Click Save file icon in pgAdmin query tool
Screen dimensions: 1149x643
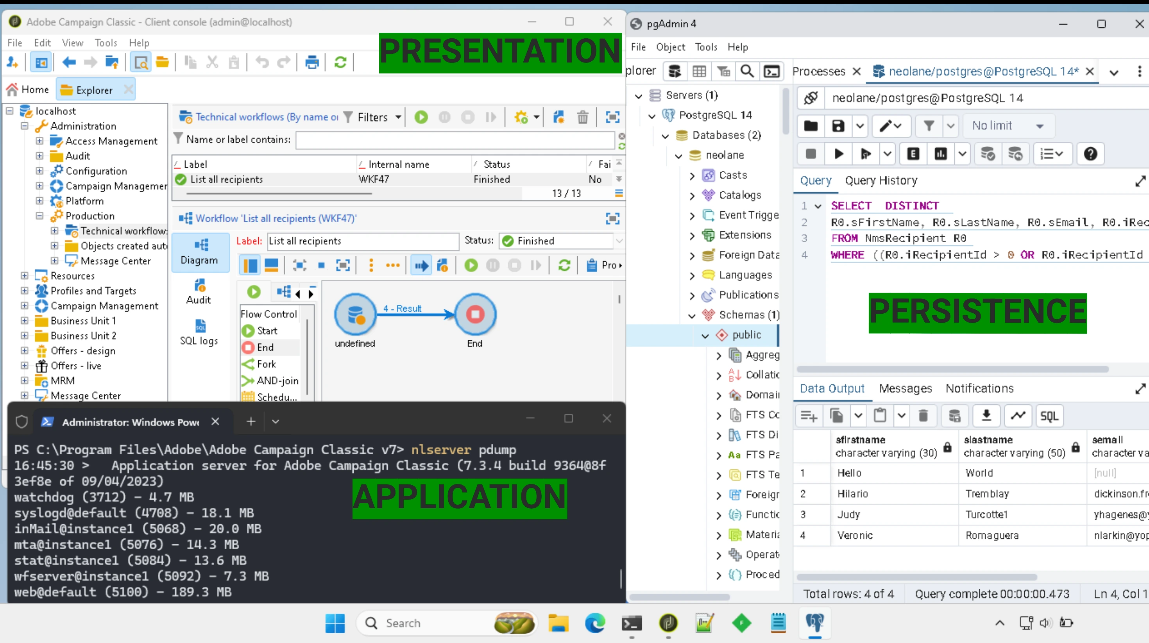coord(838,126)
